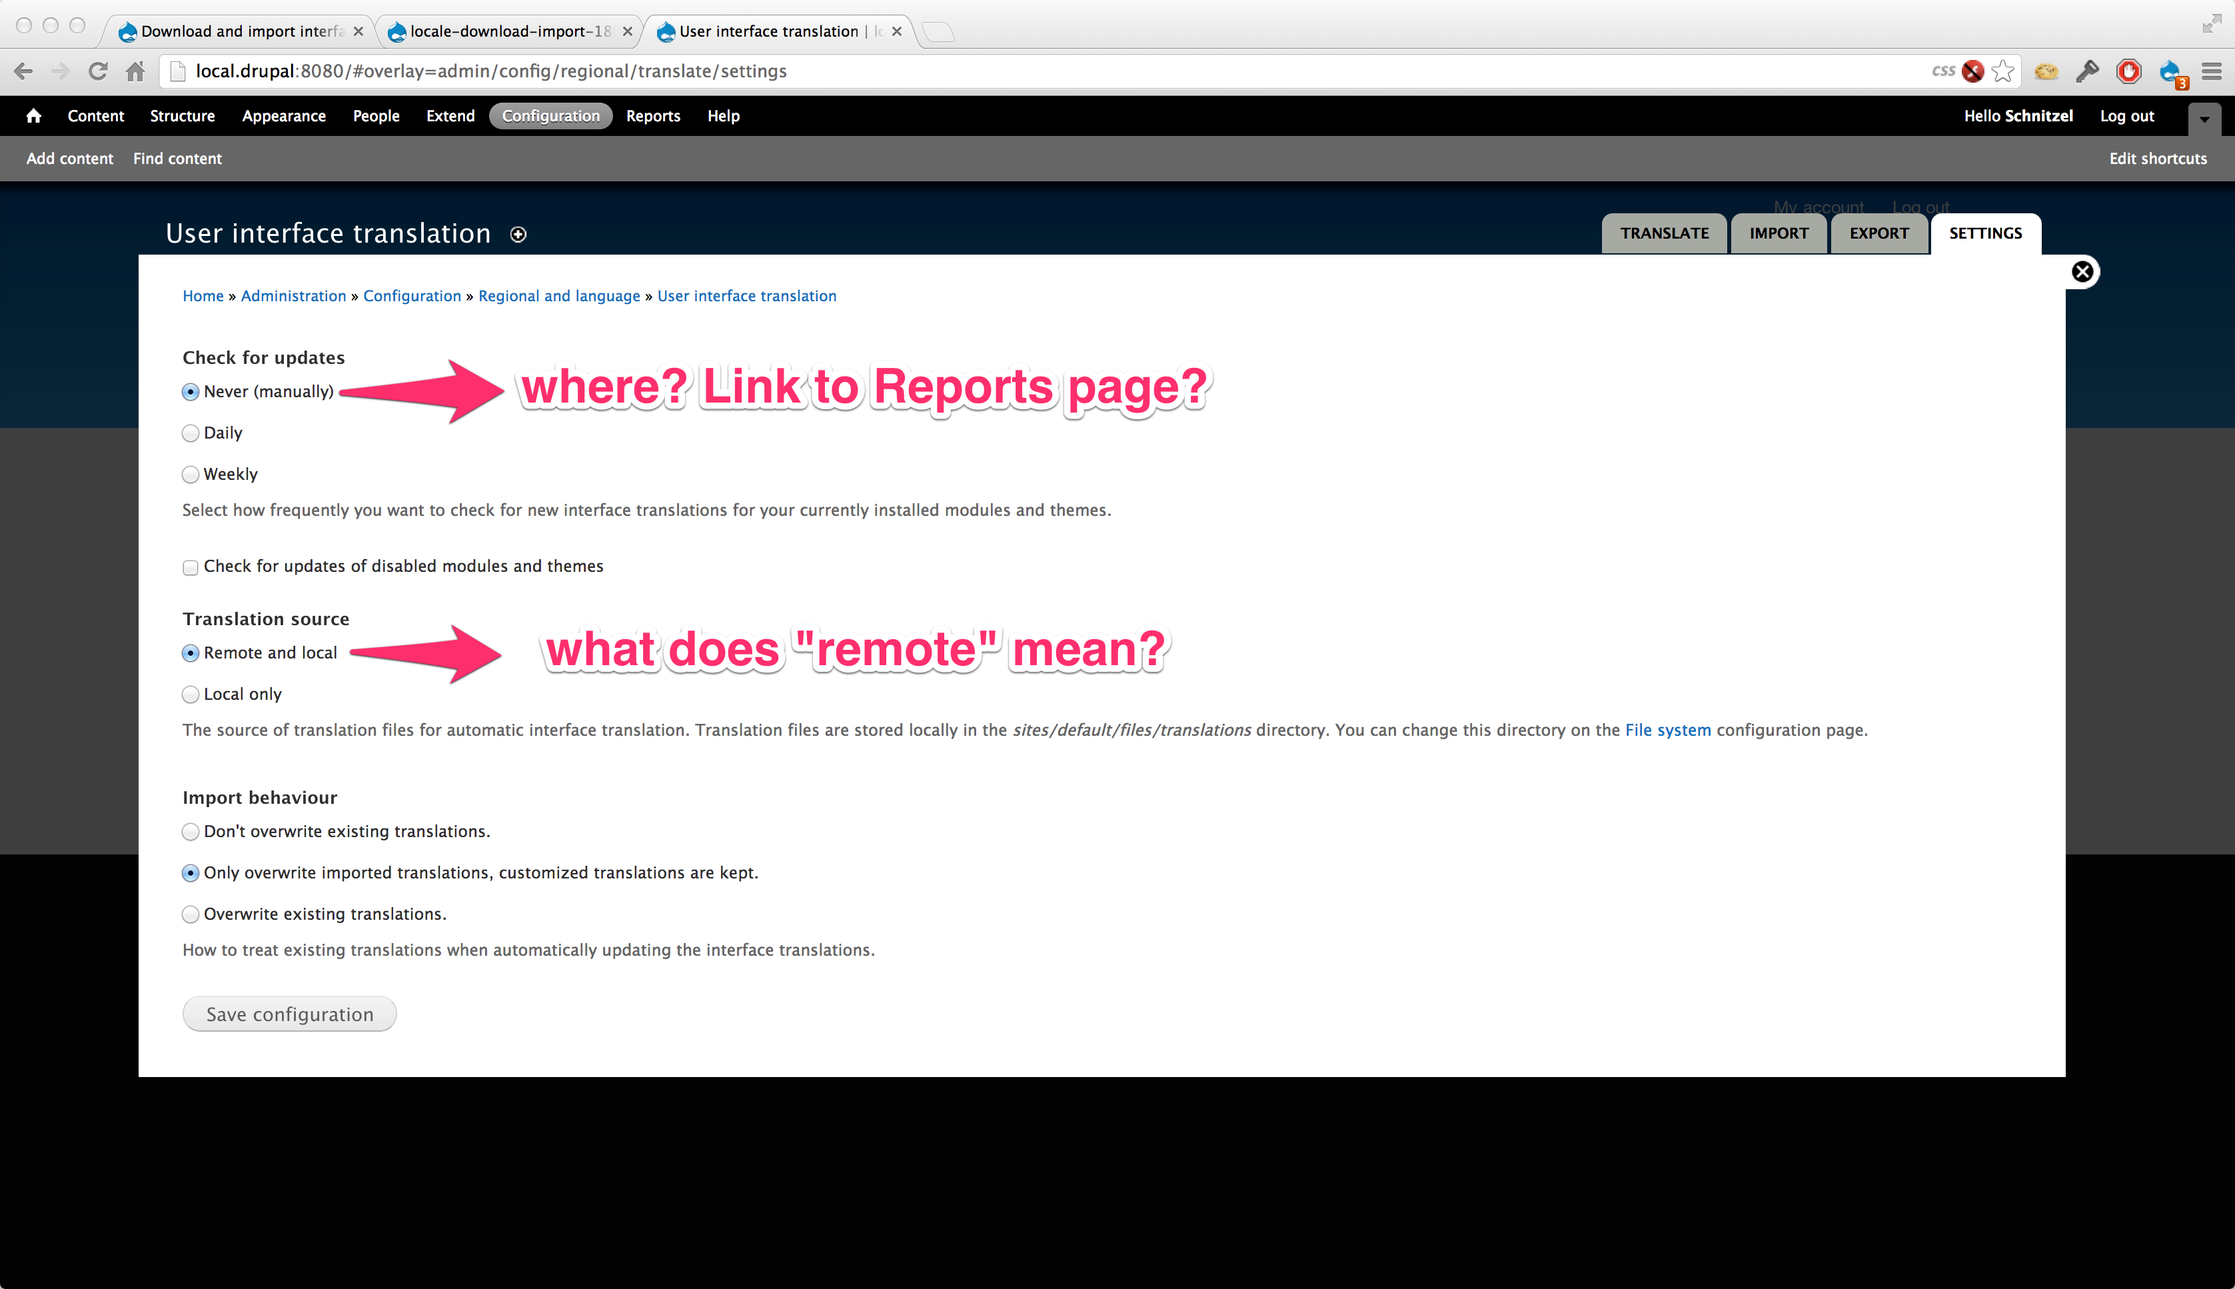Open the Reports menu item
Image resolution: width=2235 pixels, height=1289 pixels.
click(x=652, y=116)
